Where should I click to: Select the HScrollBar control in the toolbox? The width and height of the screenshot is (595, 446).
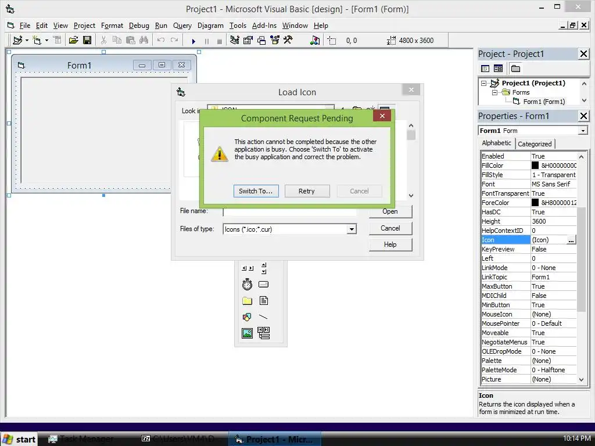[x=248, y=268]
